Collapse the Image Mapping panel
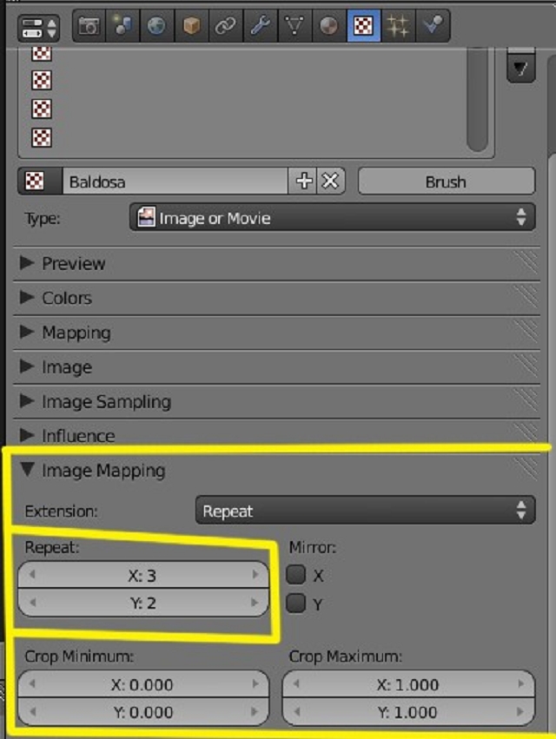 click(103, 471)
